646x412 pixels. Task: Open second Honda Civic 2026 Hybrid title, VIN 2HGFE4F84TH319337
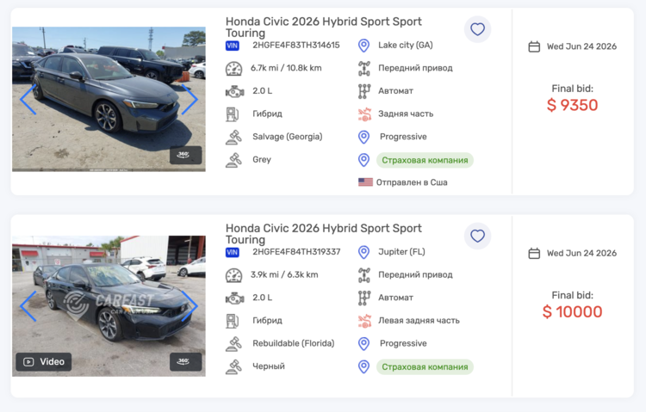323,234
